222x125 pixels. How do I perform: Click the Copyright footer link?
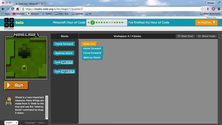(30, 123)
